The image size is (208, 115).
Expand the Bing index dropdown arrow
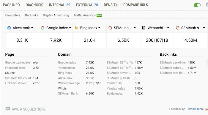pyautogui.click(x=99, y=28)
